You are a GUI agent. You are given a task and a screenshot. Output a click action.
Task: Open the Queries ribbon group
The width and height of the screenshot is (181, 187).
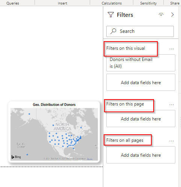(x=13, y=3)
